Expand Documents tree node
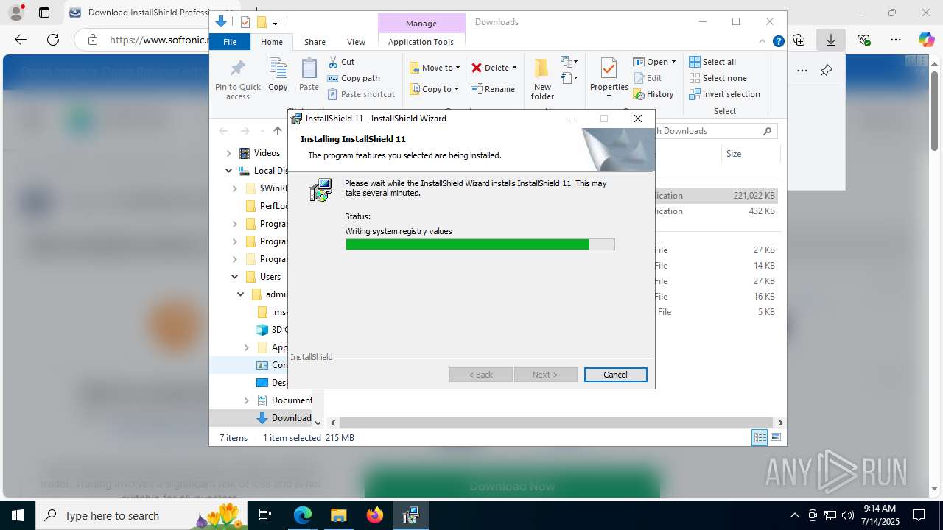Screen dimensions: 943x530 coord(247,400)
